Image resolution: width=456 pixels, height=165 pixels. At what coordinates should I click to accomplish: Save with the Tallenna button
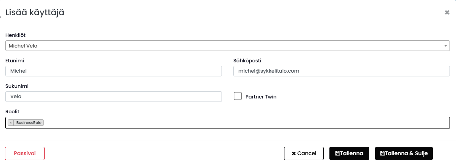click(349, 153)
